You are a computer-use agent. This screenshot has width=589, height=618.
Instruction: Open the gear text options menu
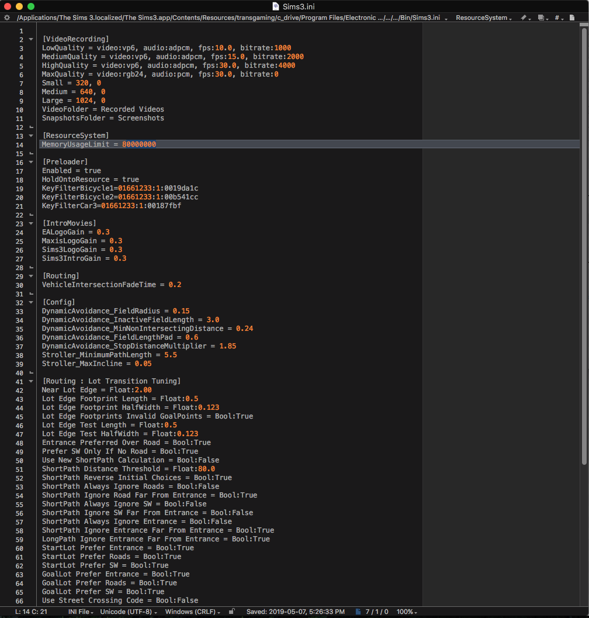(6, 18)
